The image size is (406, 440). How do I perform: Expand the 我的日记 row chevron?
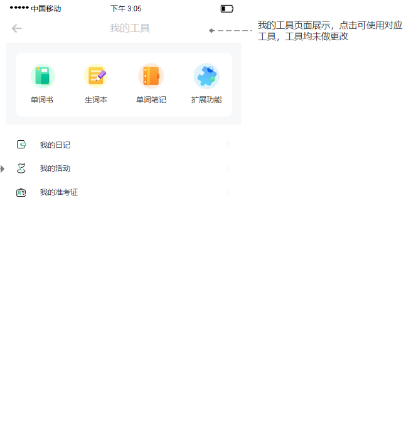click(x=228, y=144)
